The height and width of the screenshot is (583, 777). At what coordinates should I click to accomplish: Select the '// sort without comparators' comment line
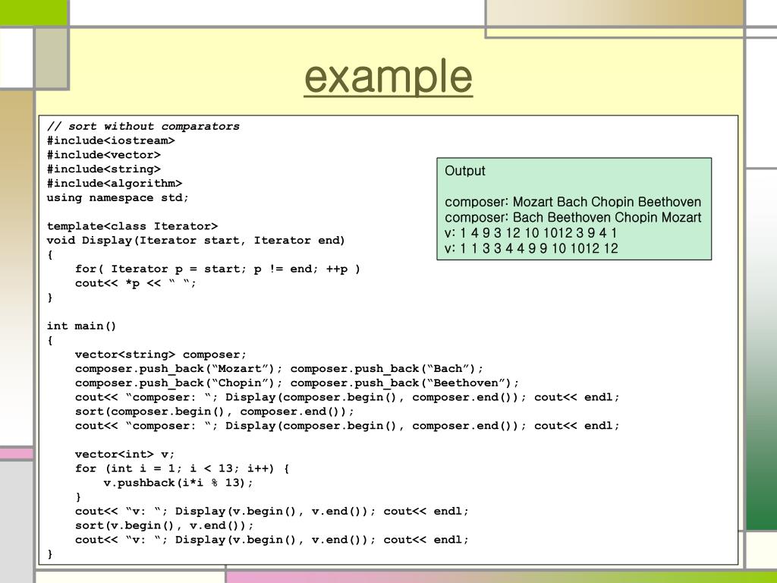point(143,127)
